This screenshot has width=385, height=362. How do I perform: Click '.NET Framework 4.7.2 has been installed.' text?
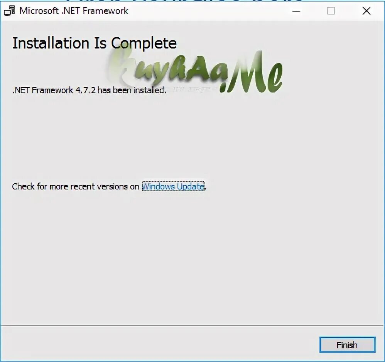89,90
